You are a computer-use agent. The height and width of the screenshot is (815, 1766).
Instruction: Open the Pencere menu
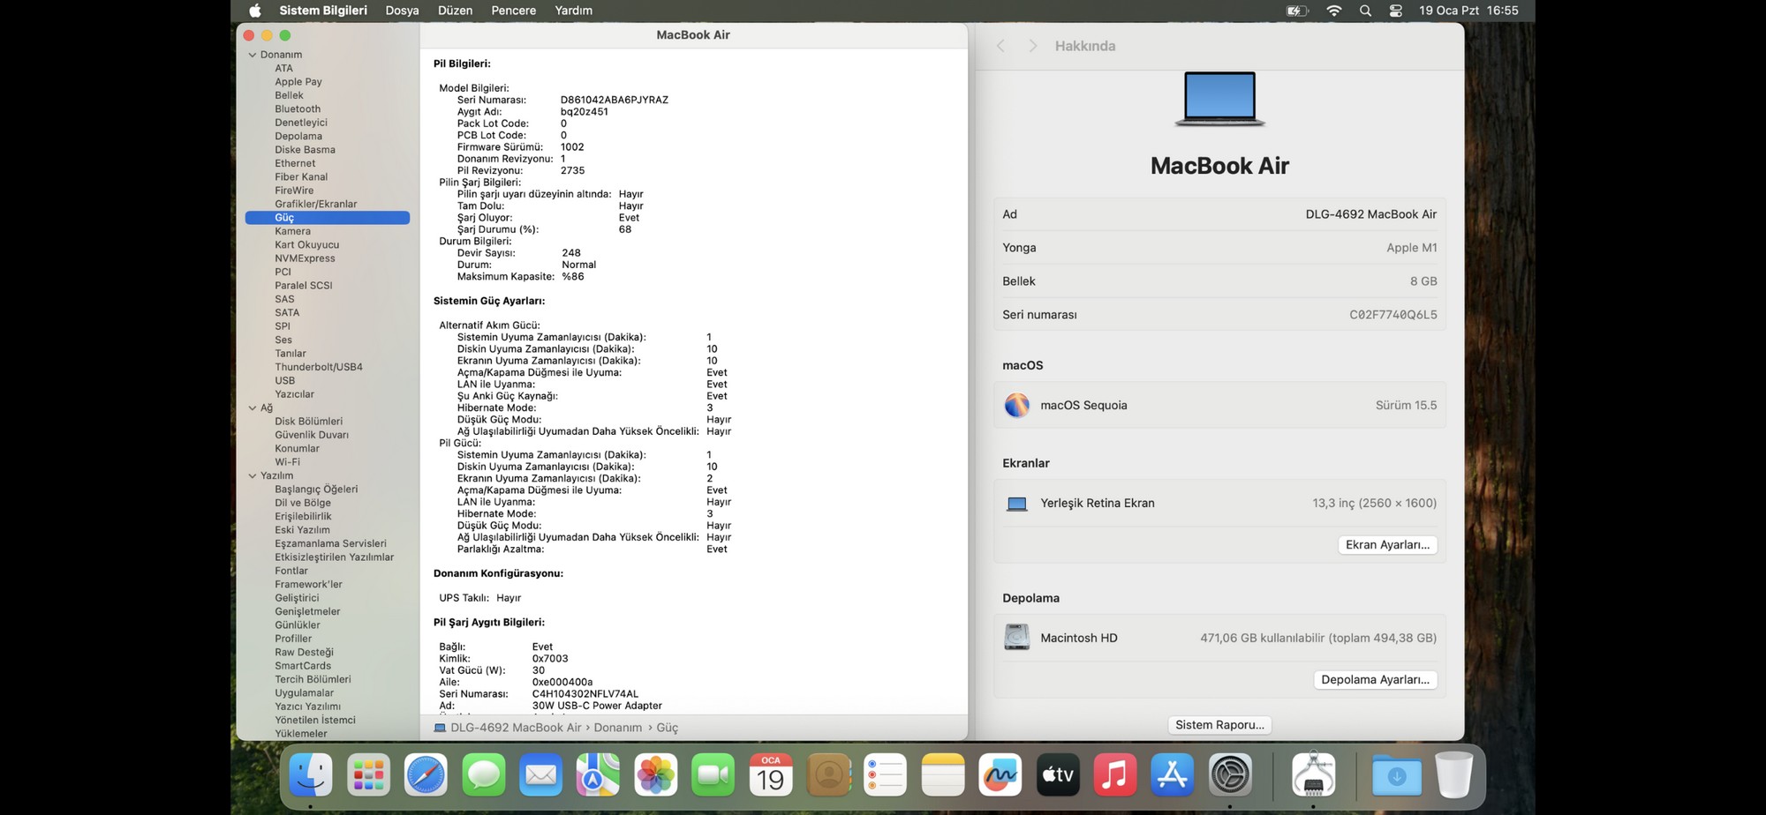[x=513, y=11]
